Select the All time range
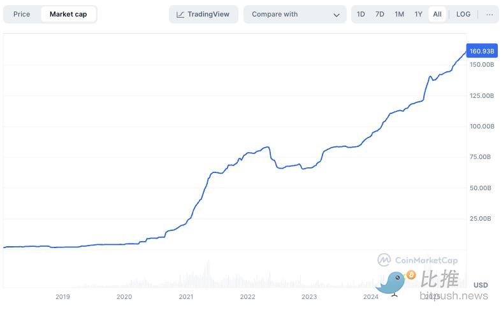The width and height of the screenshot is (501, 313). (437, 14)
